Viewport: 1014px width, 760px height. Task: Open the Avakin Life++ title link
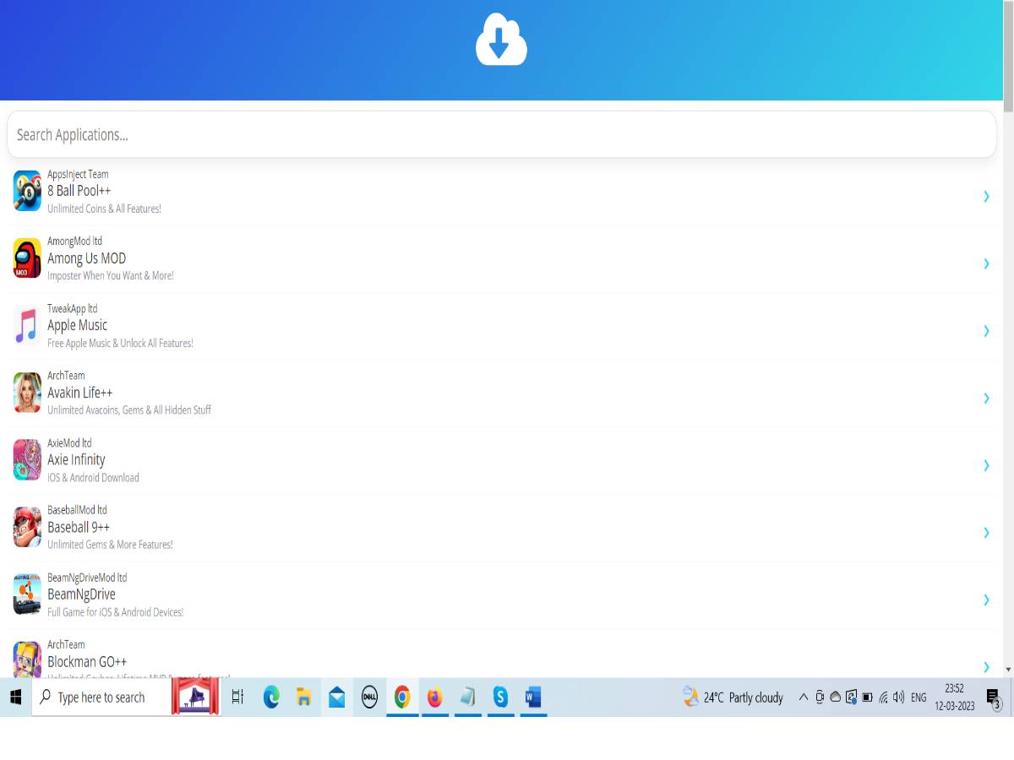click(79, 393)
